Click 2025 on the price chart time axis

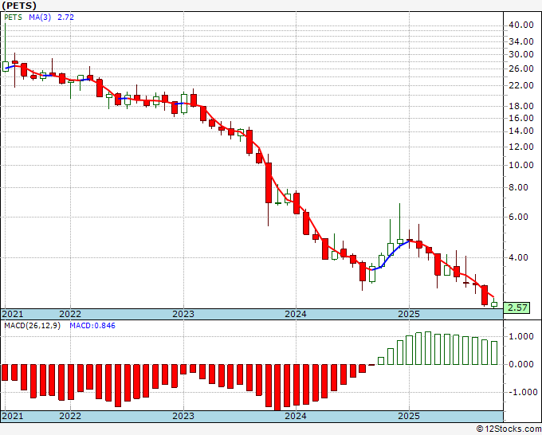pos(409,314)
